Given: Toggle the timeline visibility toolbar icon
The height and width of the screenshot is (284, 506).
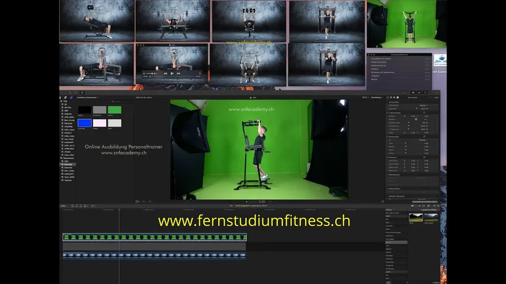Looking at the screenshot, I should (x=419, y=93).
